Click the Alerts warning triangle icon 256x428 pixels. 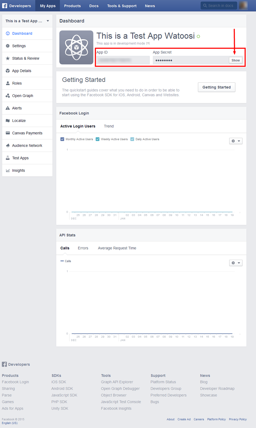(x=8, y=108)
